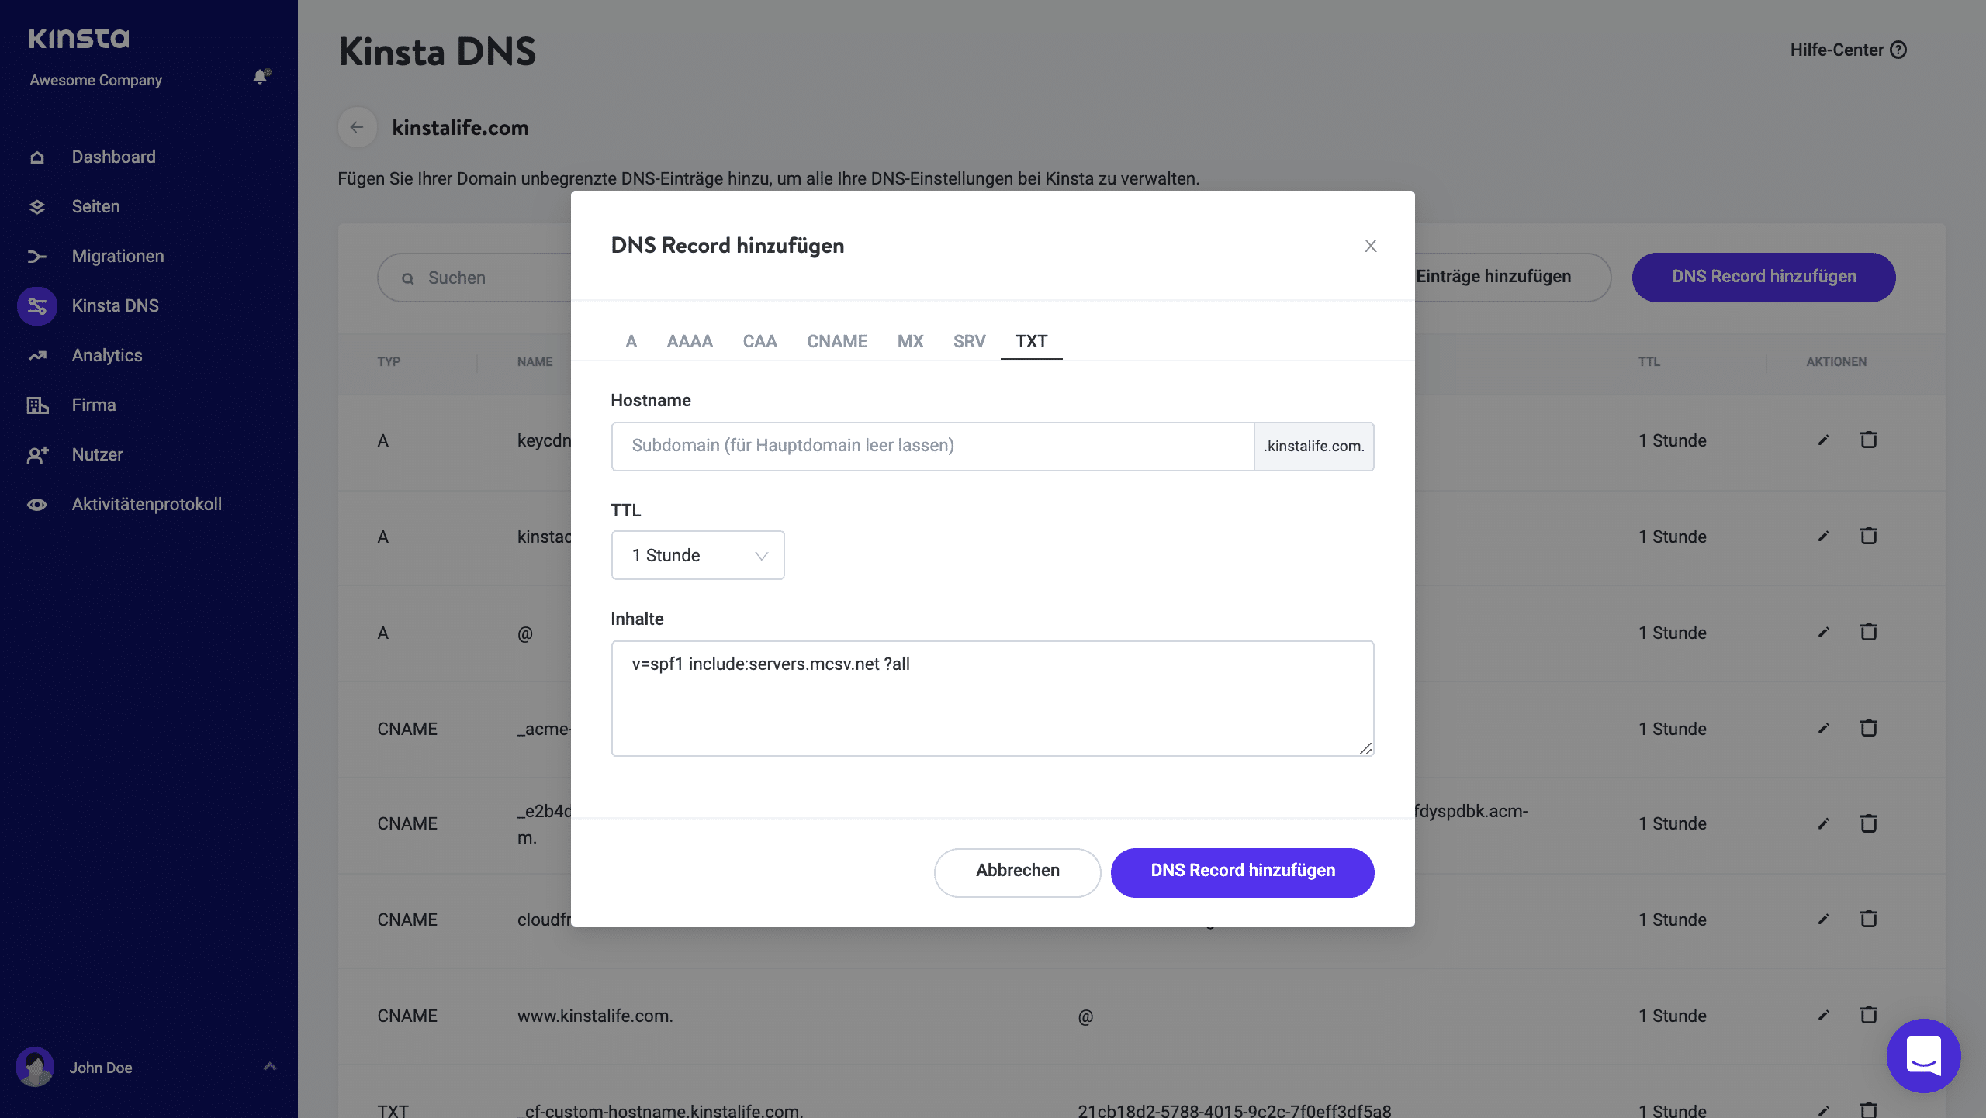Open the Dashboard menu item
Viewport: 1986px width, 1118px height.
click(x=114, y=157)
